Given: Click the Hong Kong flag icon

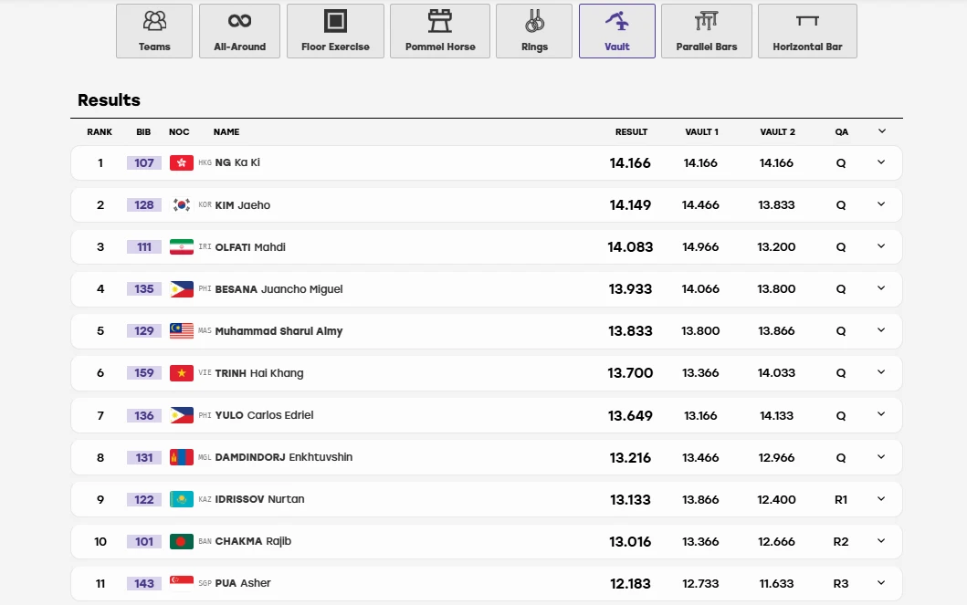Looking at the screenshot, I should (x=182, y=162).
